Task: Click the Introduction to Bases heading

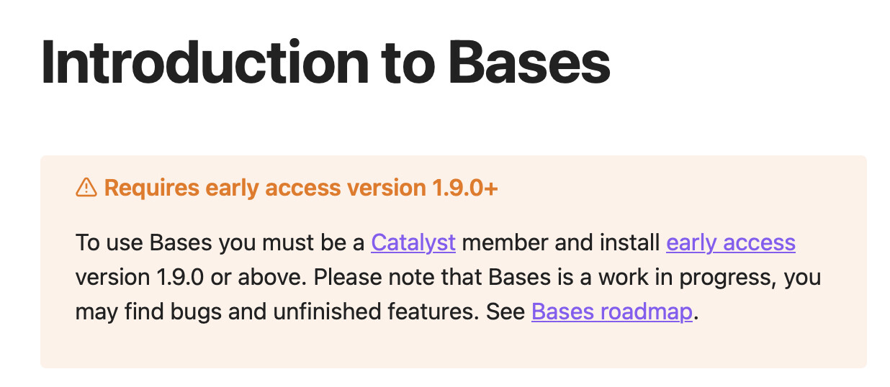Action: coord(326,62)
